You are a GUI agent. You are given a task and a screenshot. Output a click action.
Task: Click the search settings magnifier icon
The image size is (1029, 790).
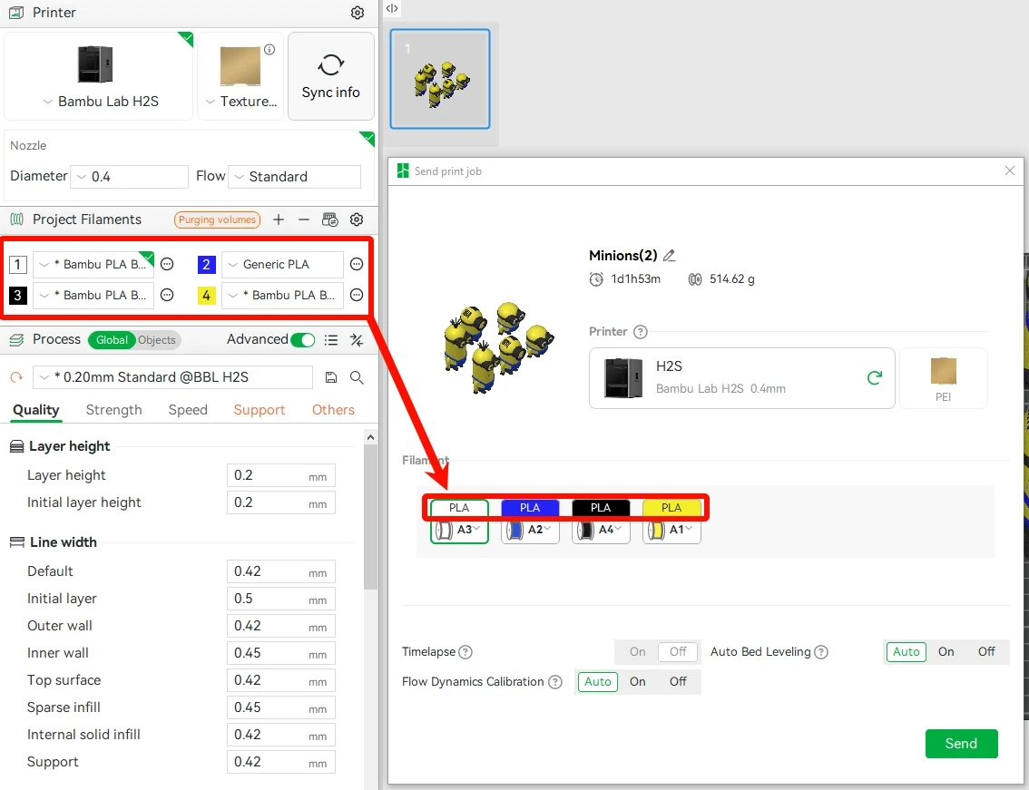coord(357,377)
